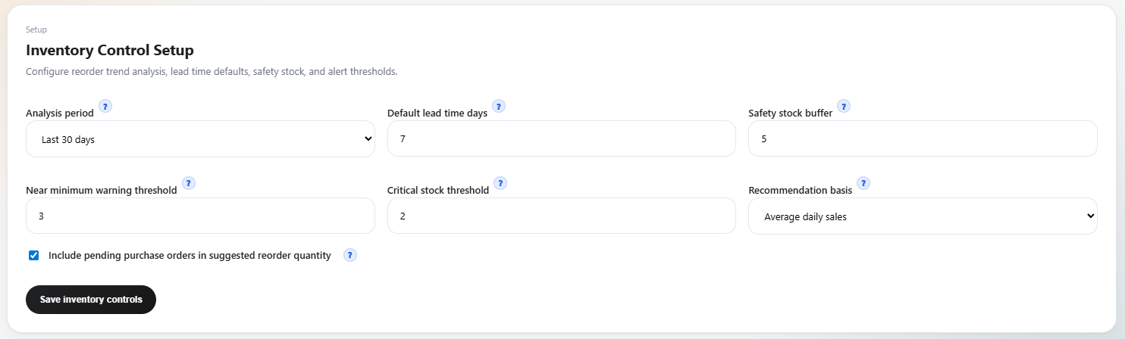Image resolution: width=1125 pixels, height=339 pixels.
Task: Click the Critical stock threshold help icon
Action: click(500, 183)
